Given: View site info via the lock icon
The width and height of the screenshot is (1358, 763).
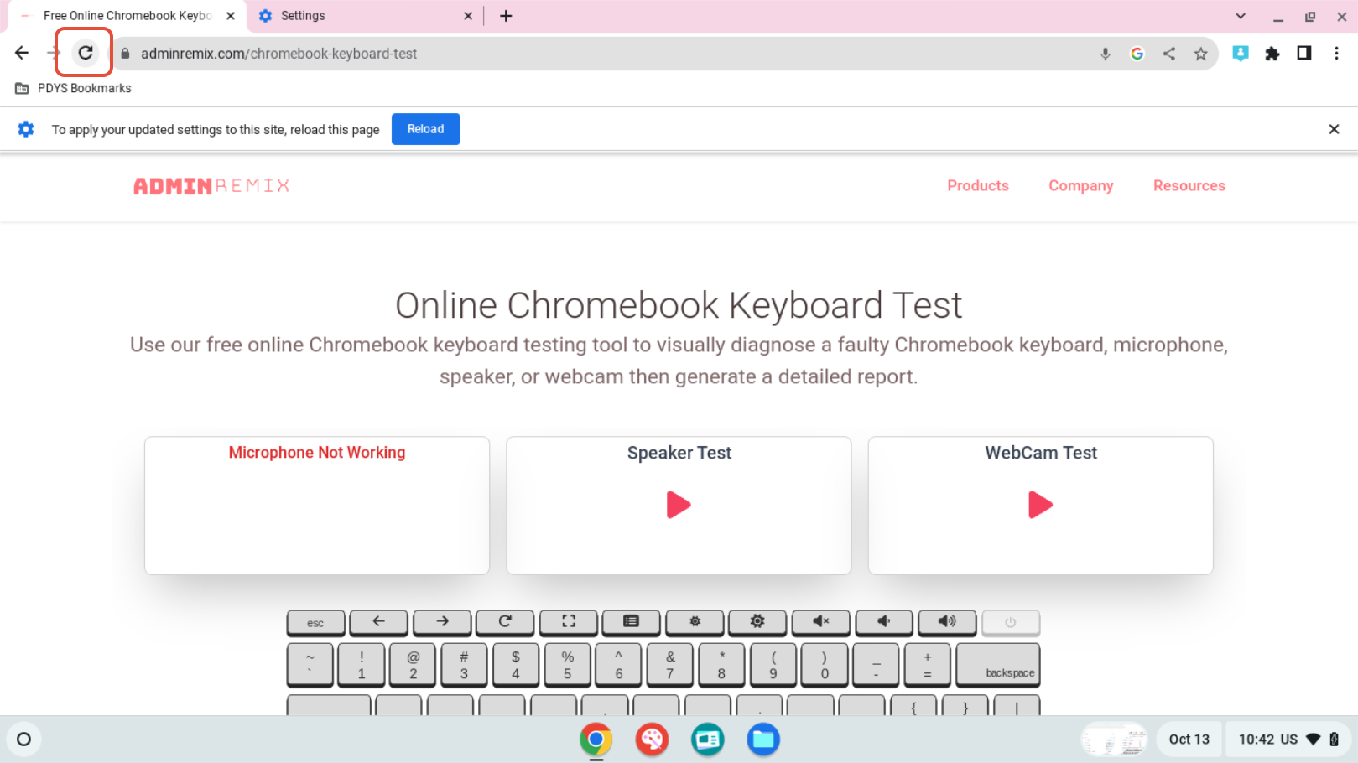Looking at the screenshot, I should pyautogui.click(x=126, y=54).
